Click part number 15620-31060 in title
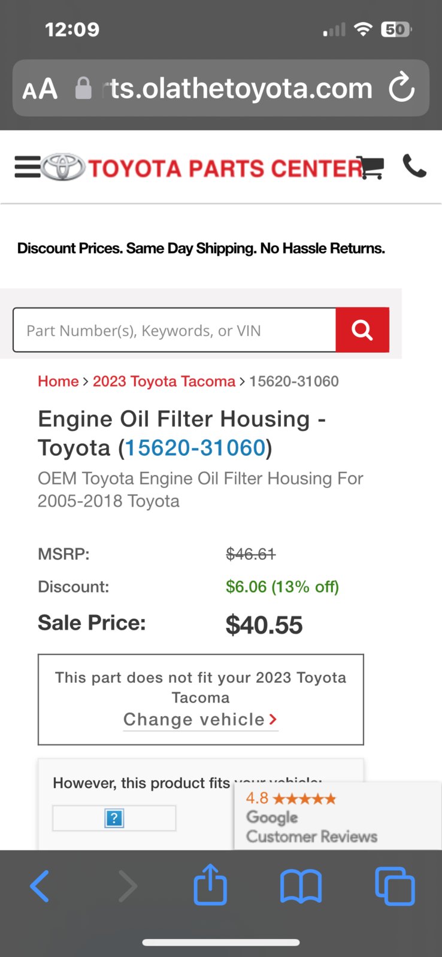Screen dimensions: 442x957 (x=195, y=448)
